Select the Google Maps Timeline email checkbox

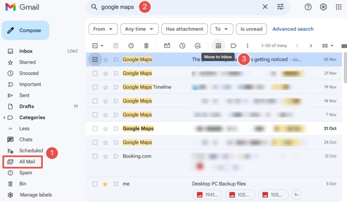click(x=95, y=87)
